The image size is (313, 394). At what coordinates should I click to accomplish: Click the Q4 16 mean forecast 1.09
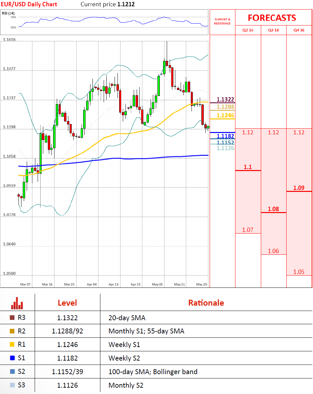(x=299, y=188)
